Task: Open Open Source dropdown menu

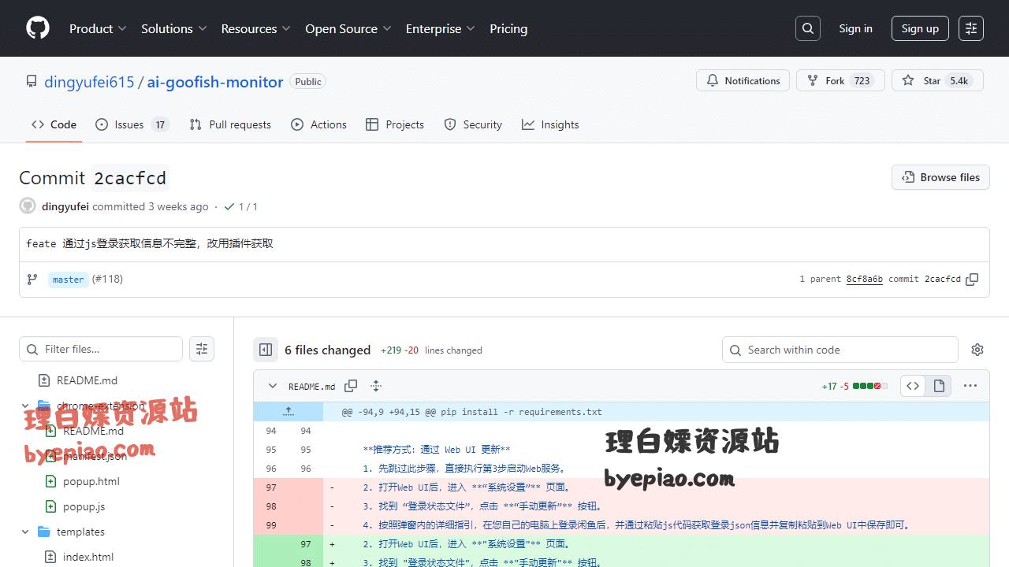Action: point(348,28)
